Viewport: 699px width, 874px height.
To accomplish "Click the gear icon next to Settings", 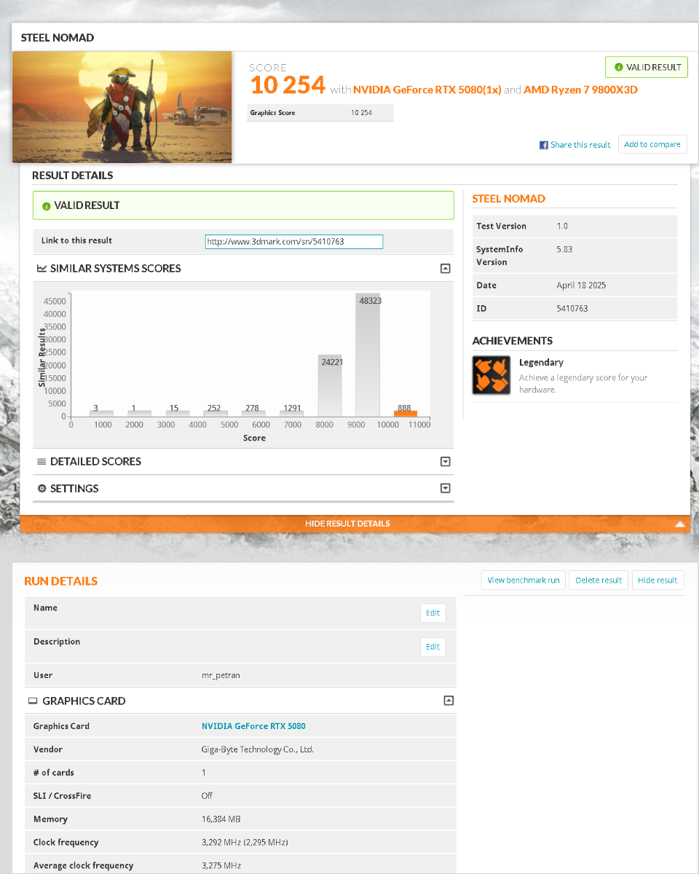I will tap(42, 489).
